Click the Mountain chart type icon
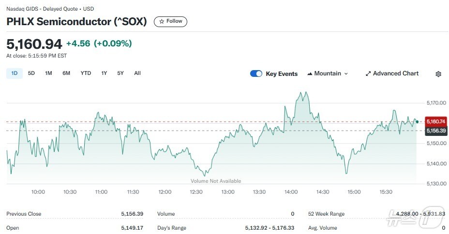Image resolution: width=449 pixels, height=234 pixels. pyautogui.click(x=310, y=74)
